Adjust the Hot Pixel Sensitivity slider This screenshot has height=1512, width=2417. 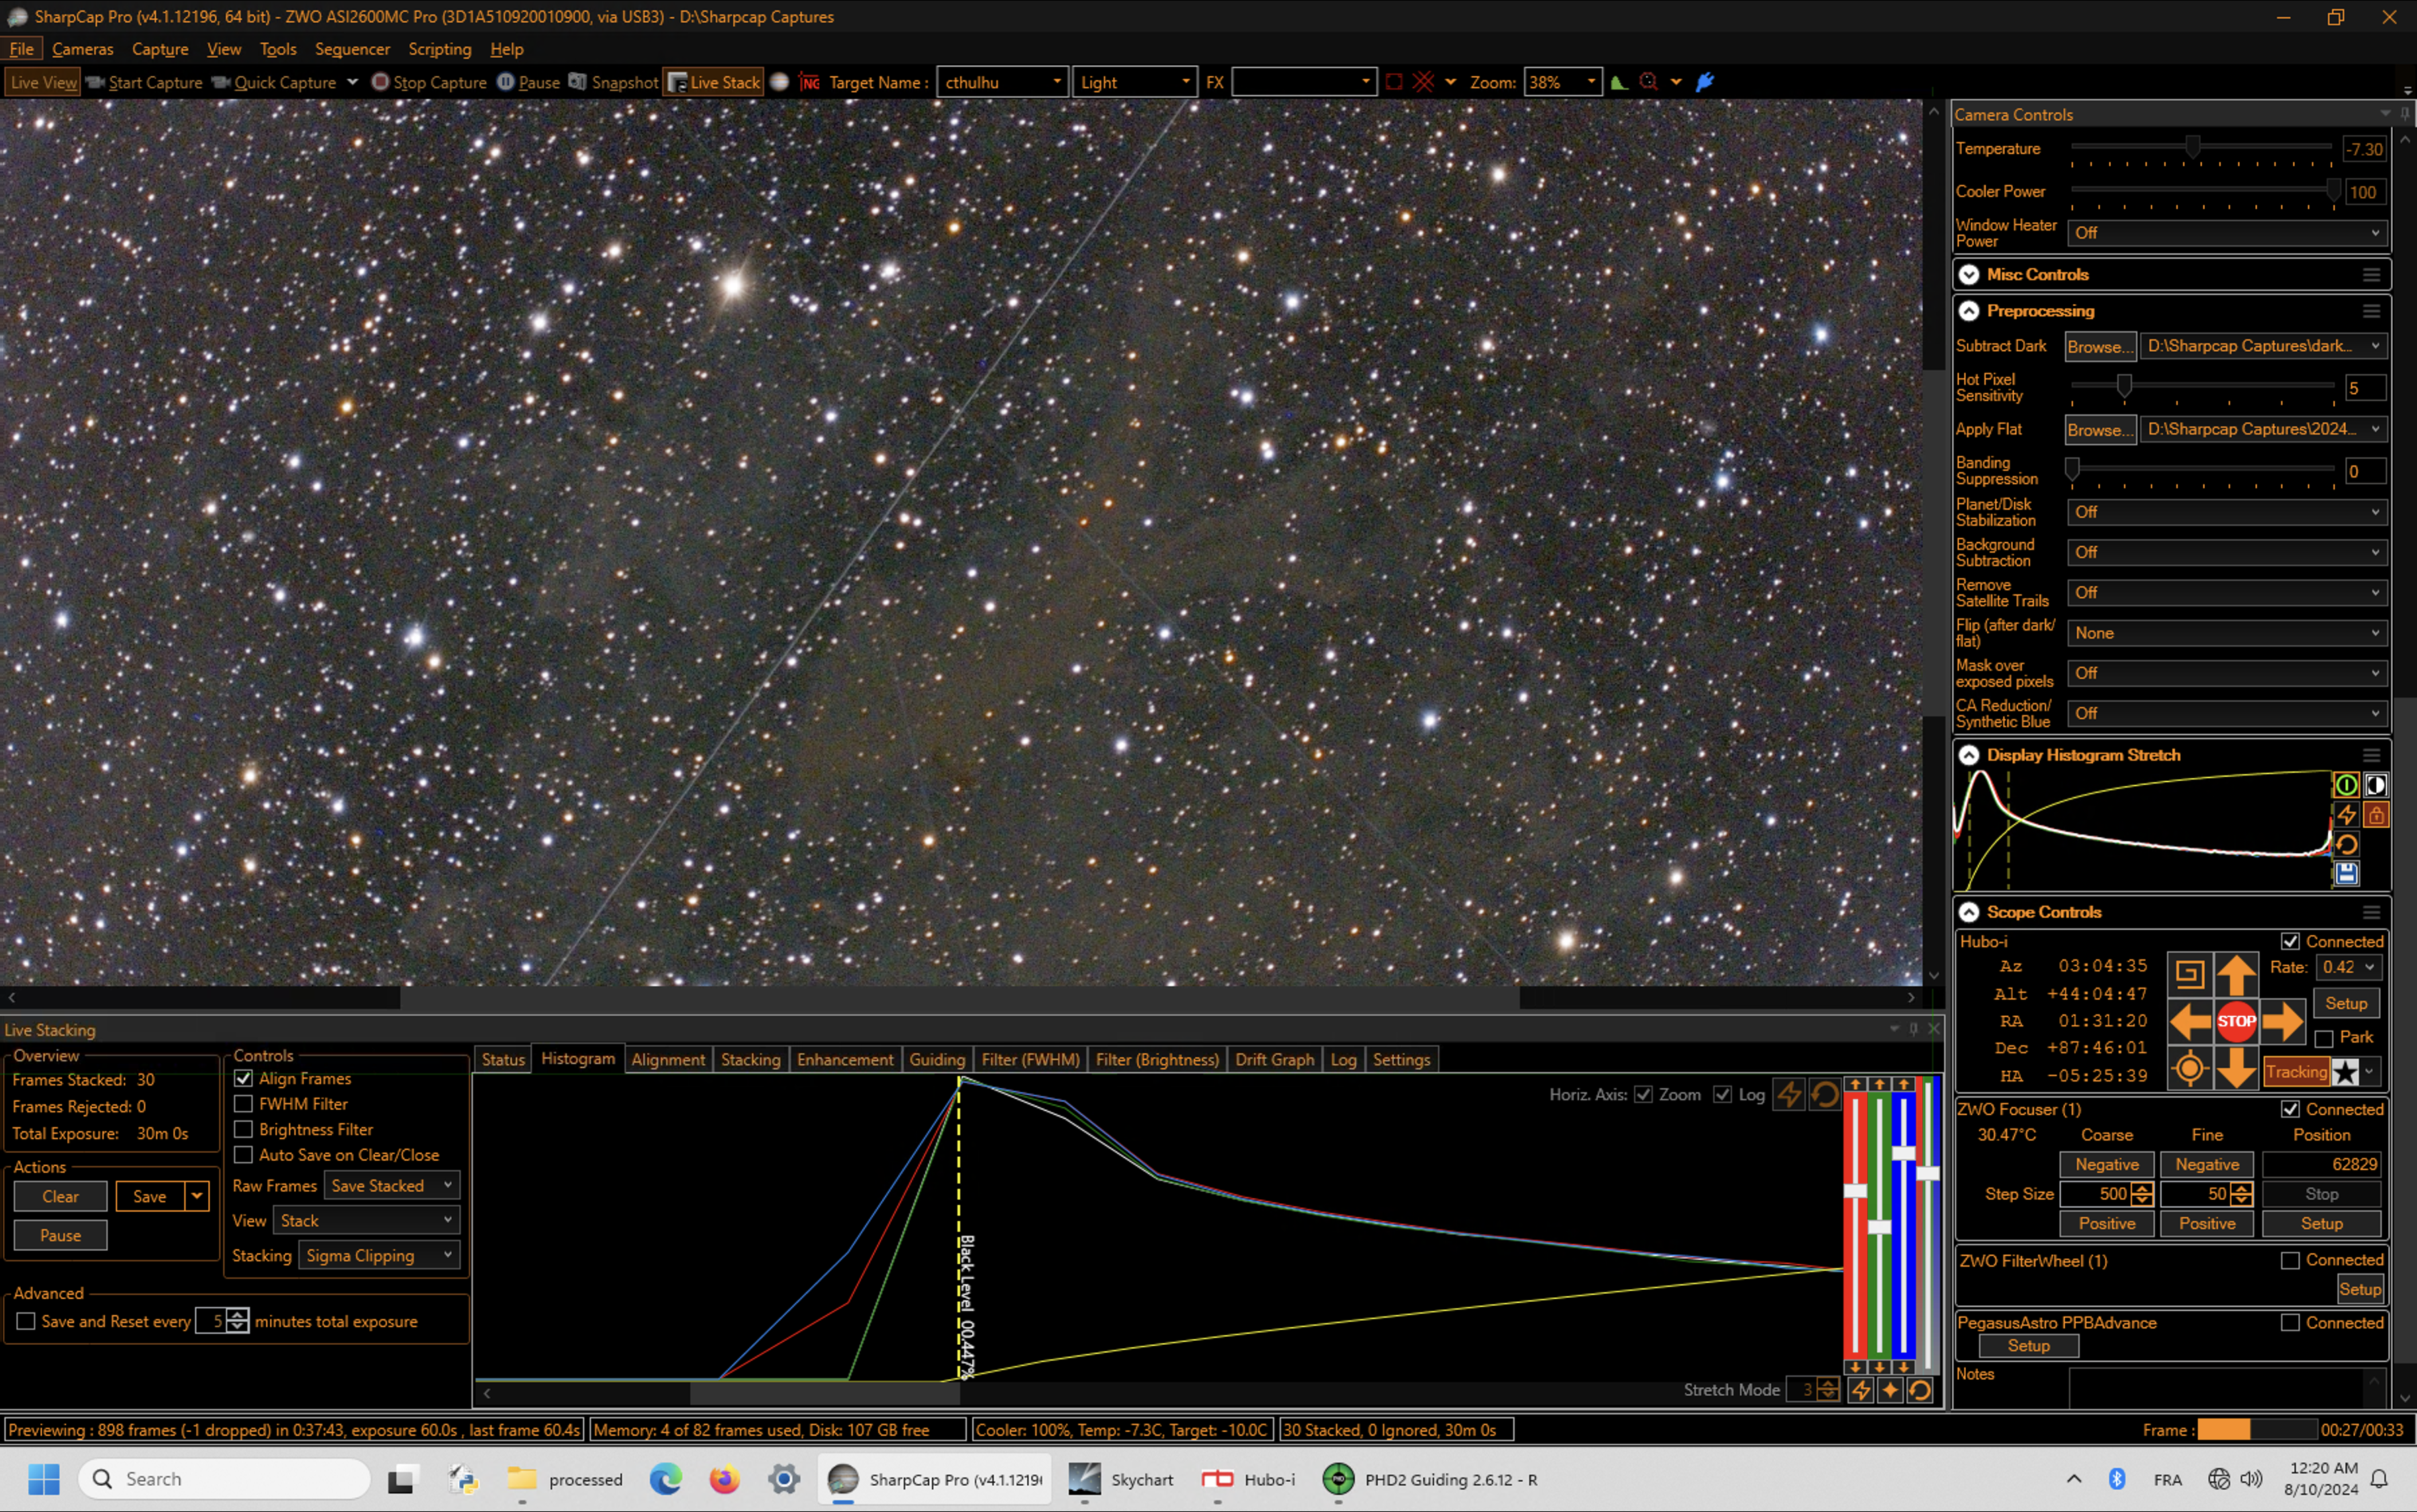coord(2123,387)
